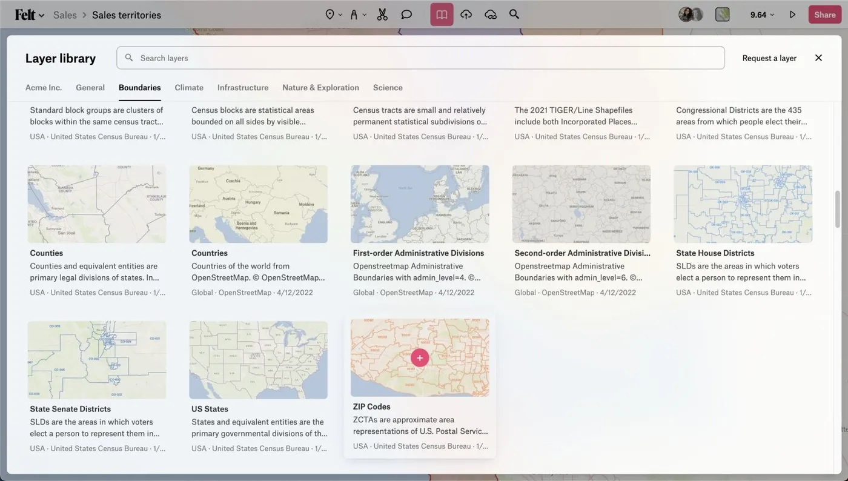
Task: Click the Counties layer thumbnail
Action: point(97,204)
